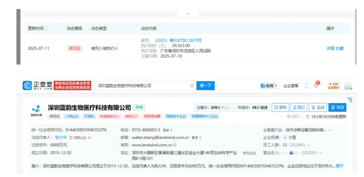Viewport: 364px width, 177px height.
Task: Click the 蓝韵生物 company logo thumbnail
Action: tap(37, 111)
